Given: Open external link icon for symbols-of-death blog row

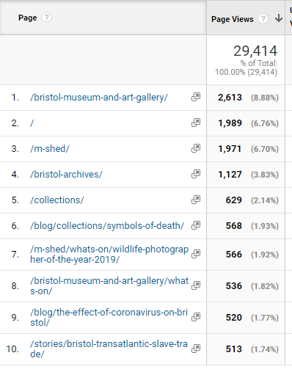Looking at the screenshot, I should [196, 225].
